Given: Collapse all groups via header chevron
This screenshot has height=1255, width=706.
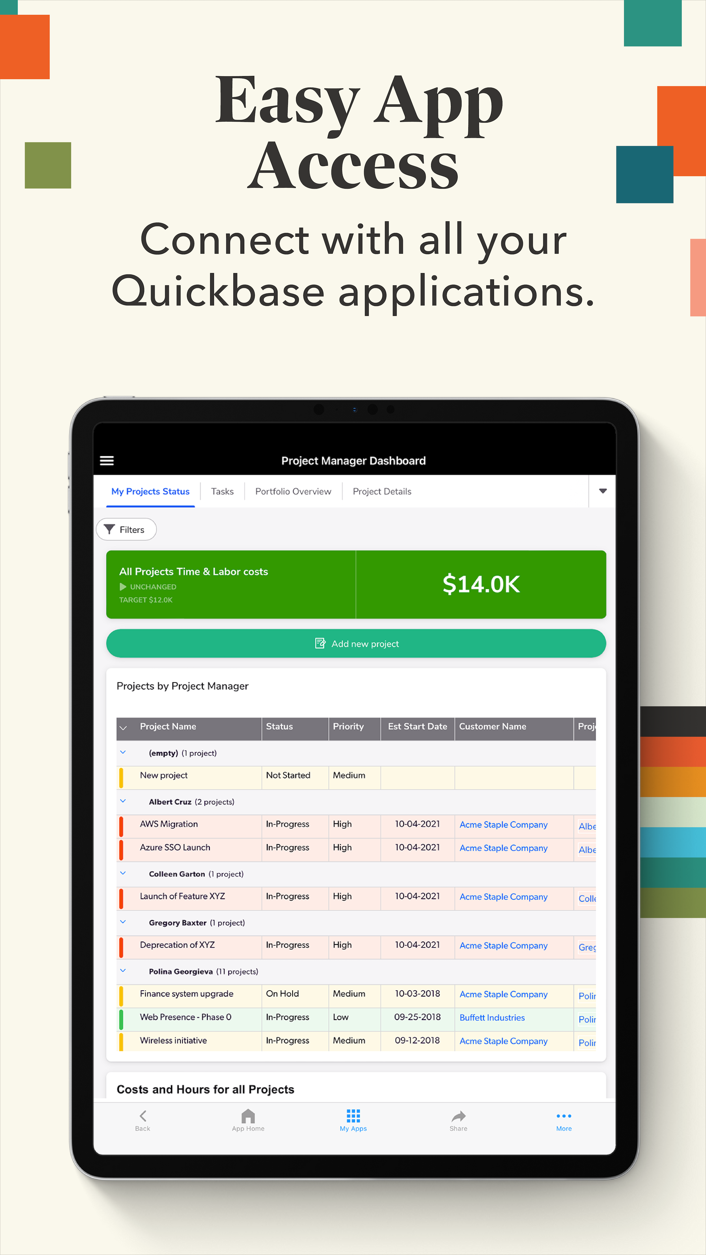Looking at the screenshot, I should tap(123, 728).
